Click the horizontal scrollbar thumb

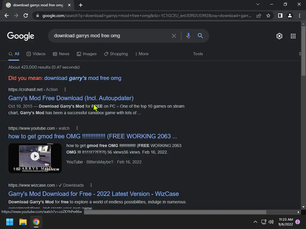coord(175,212)
